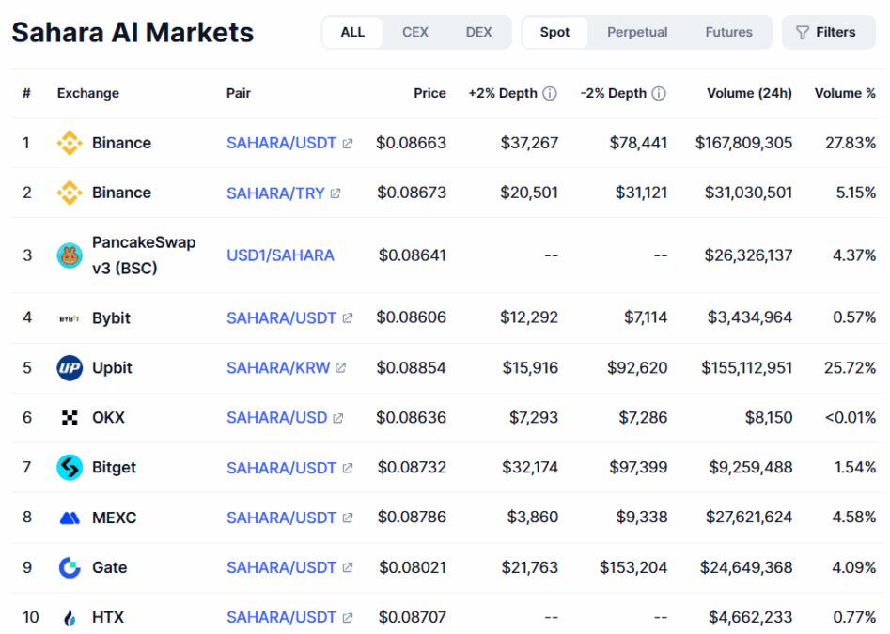This screenshot has height=634, width=890.
Task: Click the -2% depth value $153,204
Action: coord(633,567)
